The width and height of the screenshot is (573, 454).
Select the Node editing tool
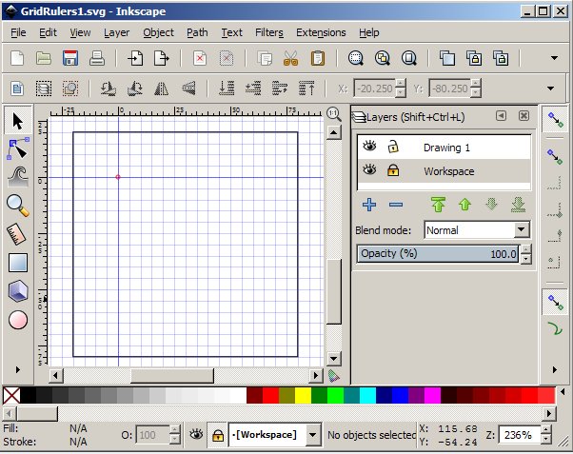pos(17,148)
